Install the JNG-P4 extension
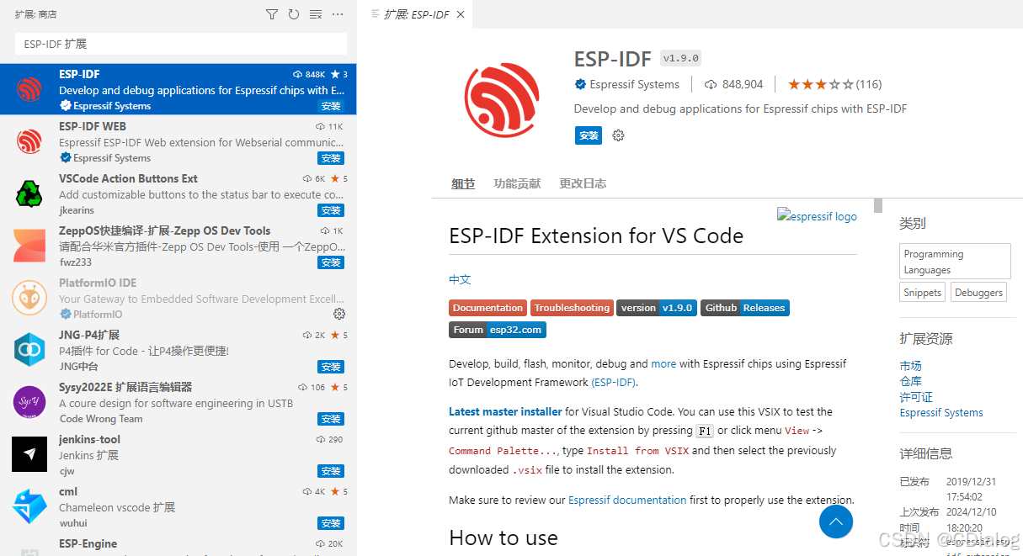This screenshot has width=1023, height=556. (331, 367)
